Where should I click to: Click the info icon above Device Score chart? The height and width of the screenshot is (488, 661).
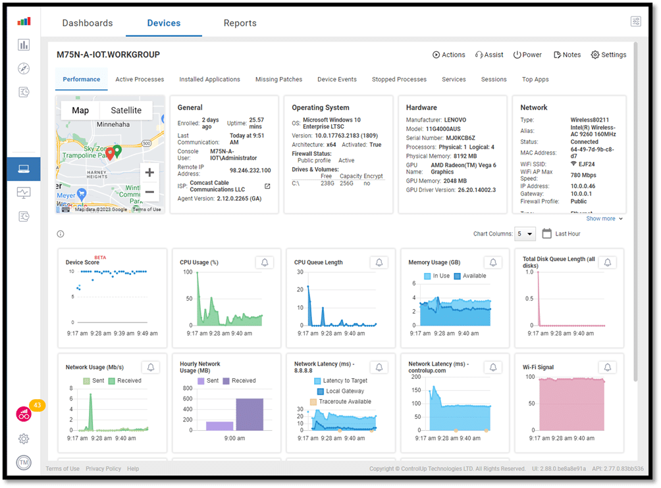pyautogui.click(x=61, y=233)
